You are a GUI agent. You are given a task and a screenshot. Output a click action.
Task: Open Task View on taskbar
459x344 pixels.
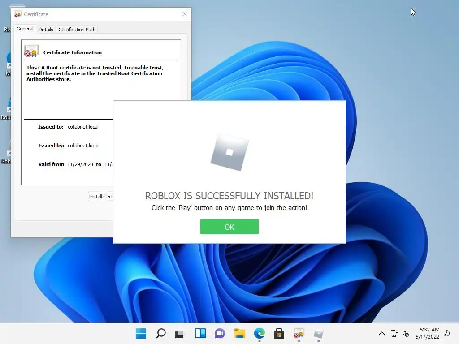(179, 333)
